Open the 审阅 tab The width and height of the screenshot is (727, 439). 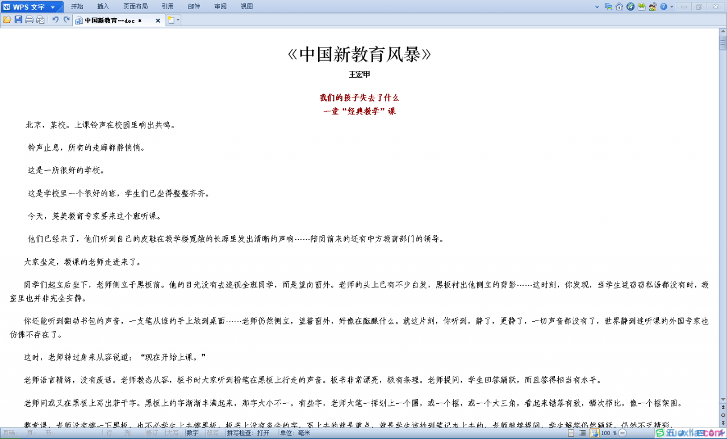click(x=220, y=6)
